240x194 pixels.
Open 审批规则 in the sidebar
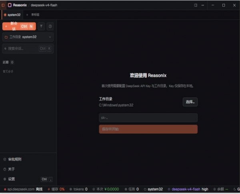[12, 159]
